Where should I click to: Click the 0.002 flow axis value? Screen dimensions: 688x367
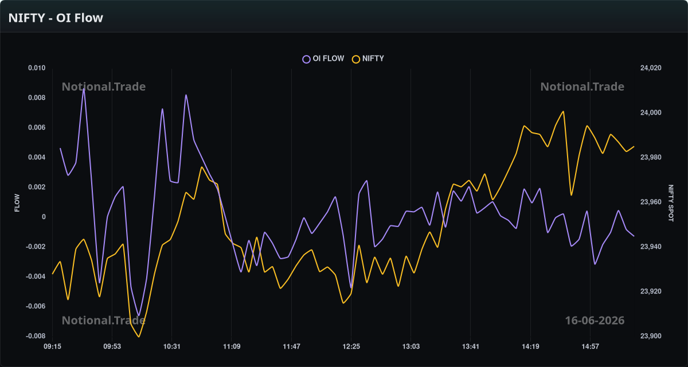tap(37, 188)
